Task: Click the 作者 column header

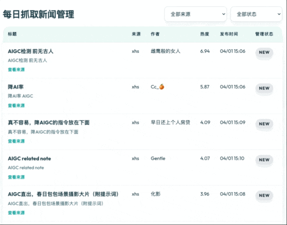Action: coord(155,34)
